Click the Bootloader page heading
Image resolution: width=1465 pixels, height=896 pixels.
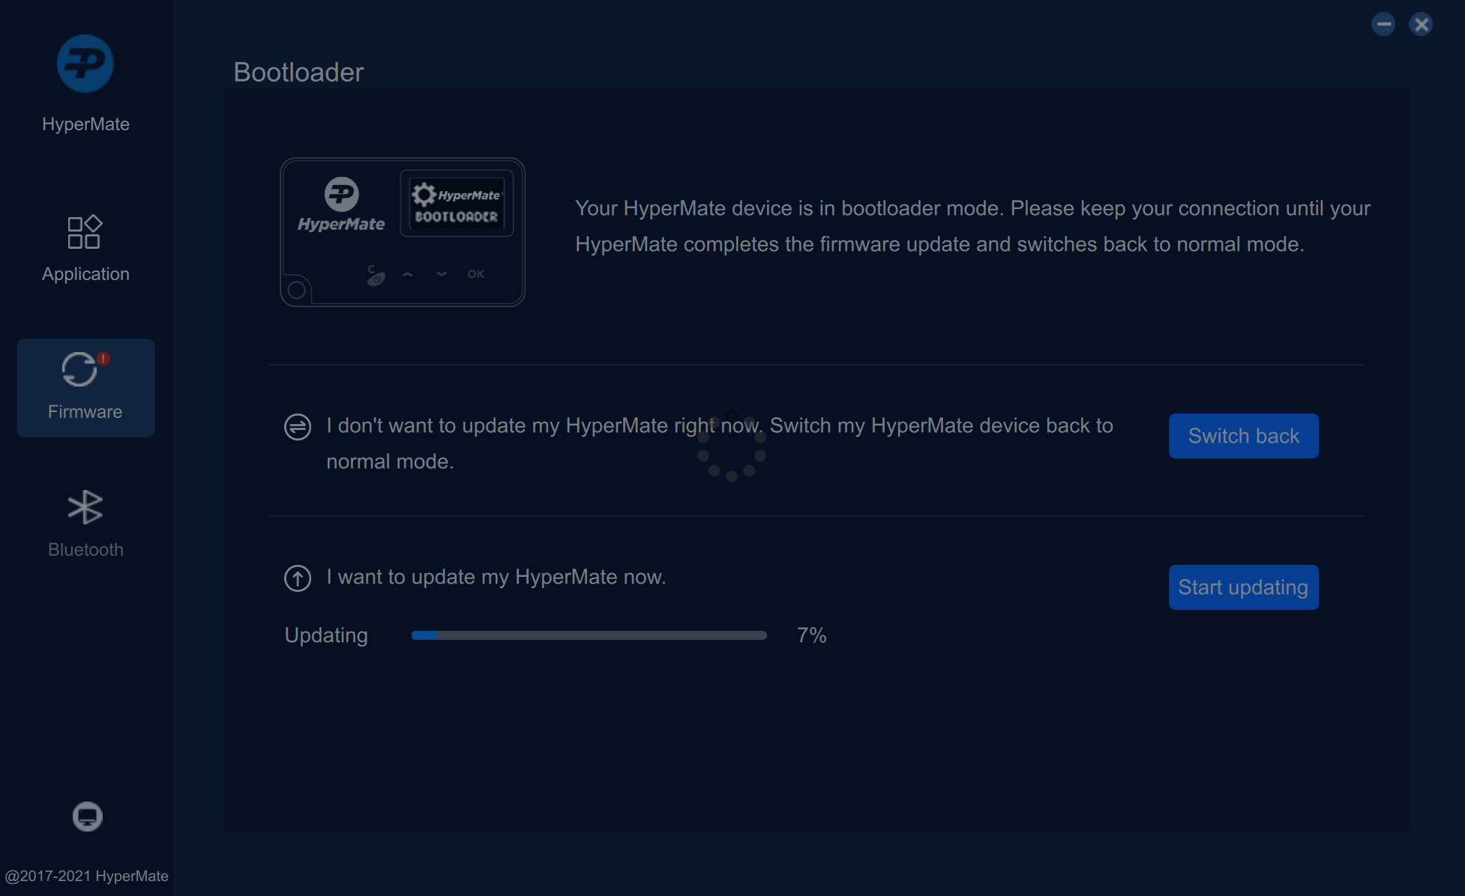(x=298, y=73)
